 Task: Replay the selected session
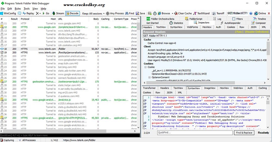click(28, 13)
